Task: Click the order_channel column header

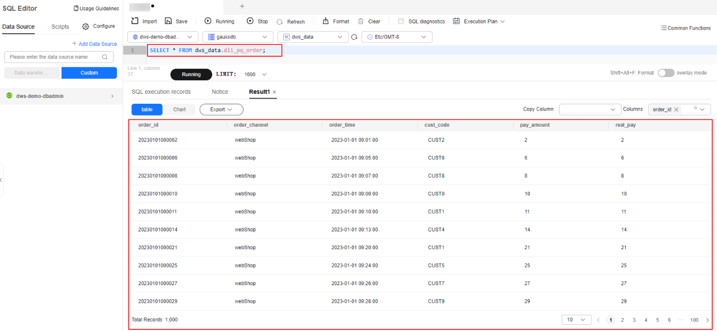Action: (x=251, y=125)
